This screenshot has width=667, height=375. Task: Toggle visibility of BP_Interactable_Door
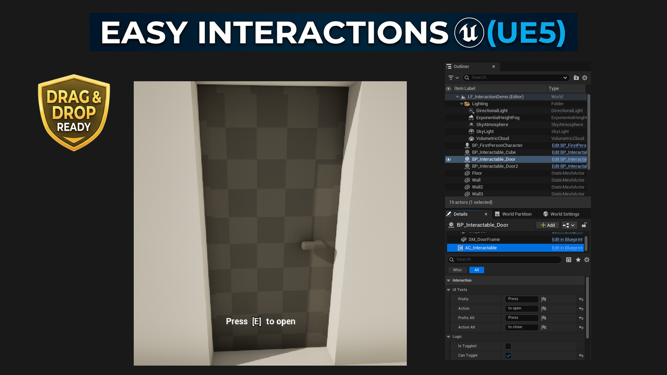pos(448,159)
